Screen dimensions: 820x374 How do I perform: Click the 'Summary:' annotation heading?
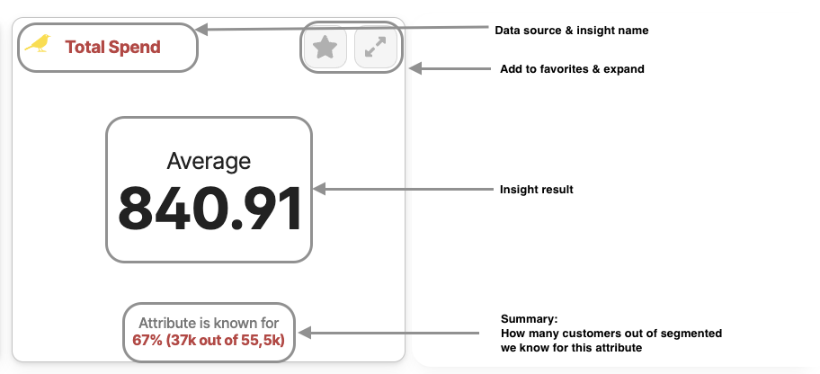pos(530,319)
